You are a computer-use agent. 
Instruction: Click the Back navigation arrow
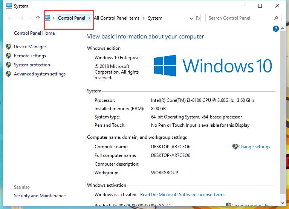coord(10,18)
